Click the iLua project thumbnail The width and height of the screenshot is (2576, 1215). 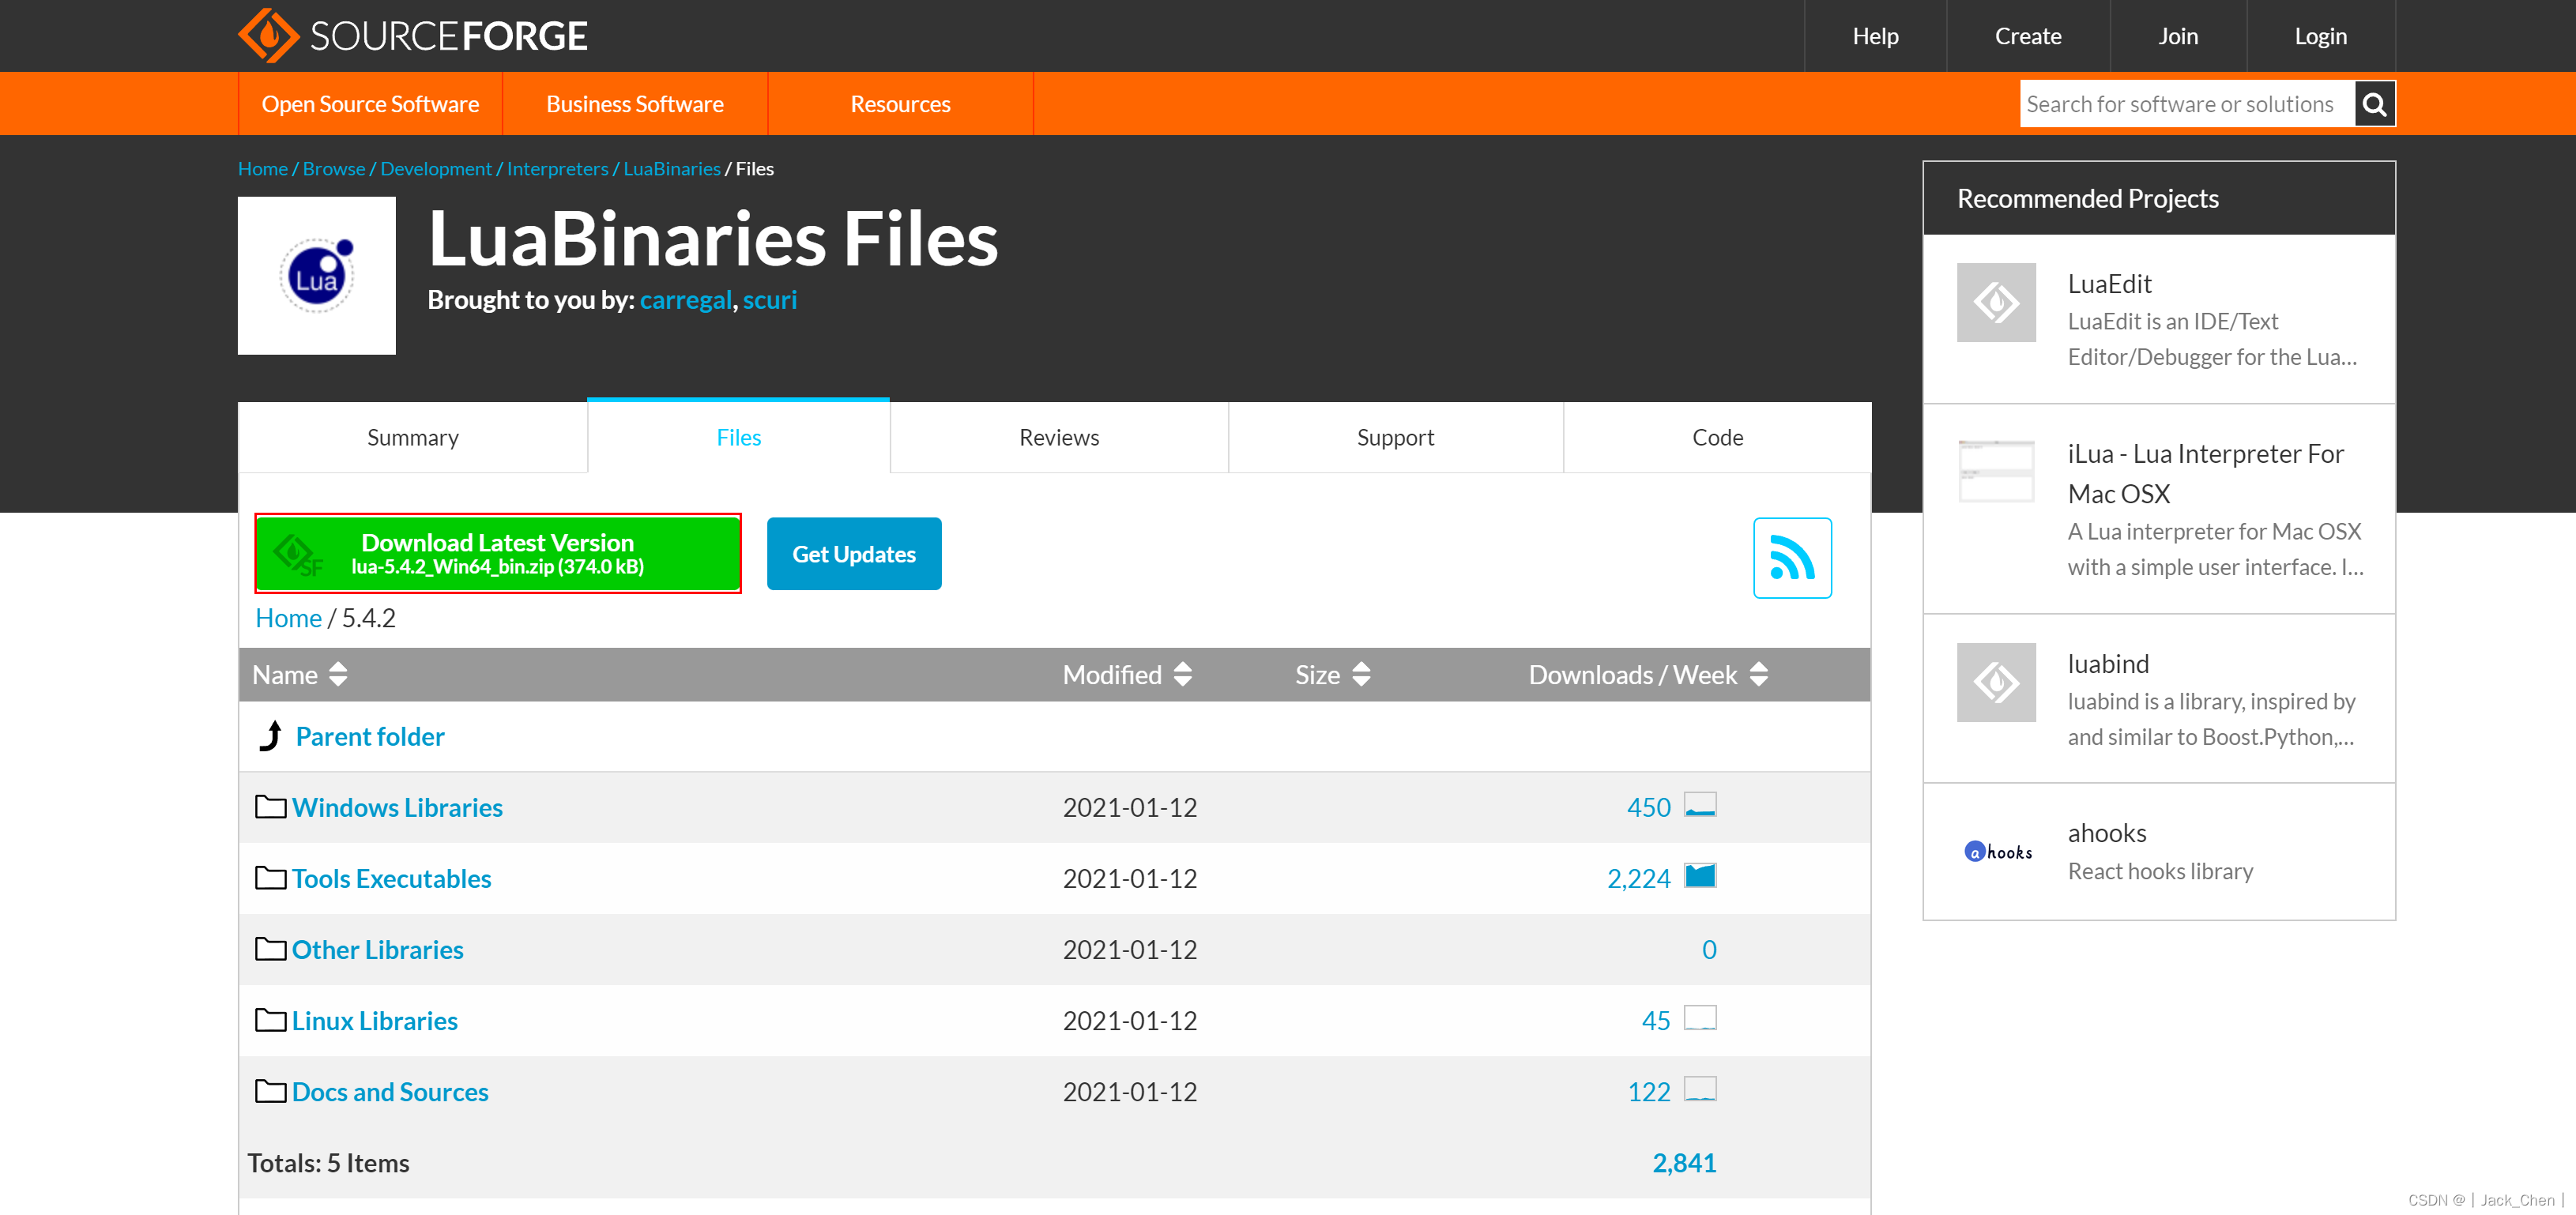click(x=1996, y=471)
